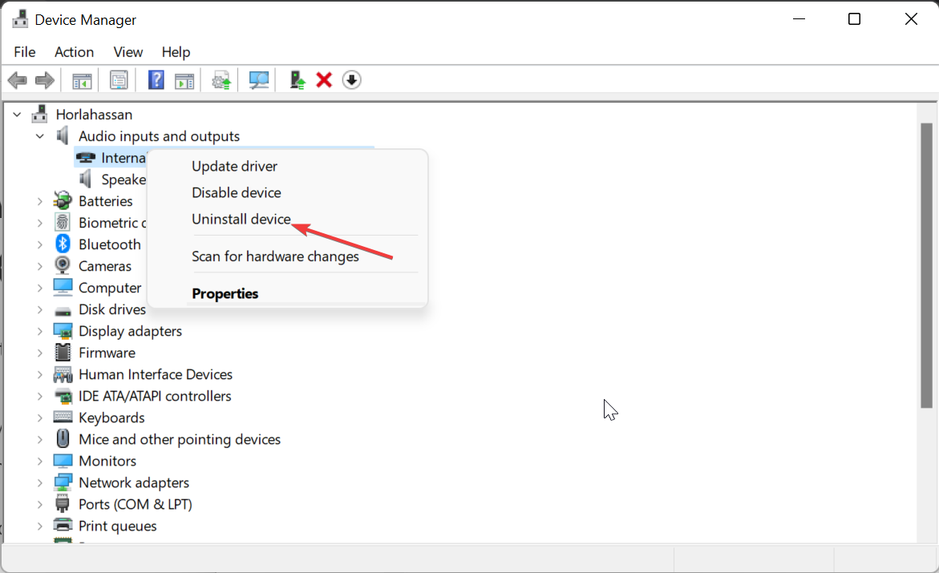Select the Monitors category label

click(107, 461)
